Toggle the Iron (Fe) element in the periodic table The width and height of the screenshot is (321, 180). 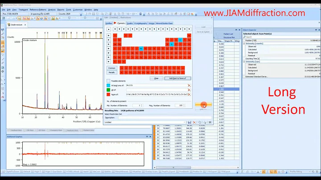[145, 49]
